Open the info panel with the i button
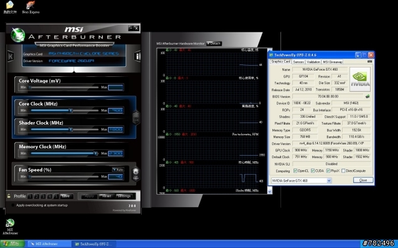 click(x=137, y=56)
